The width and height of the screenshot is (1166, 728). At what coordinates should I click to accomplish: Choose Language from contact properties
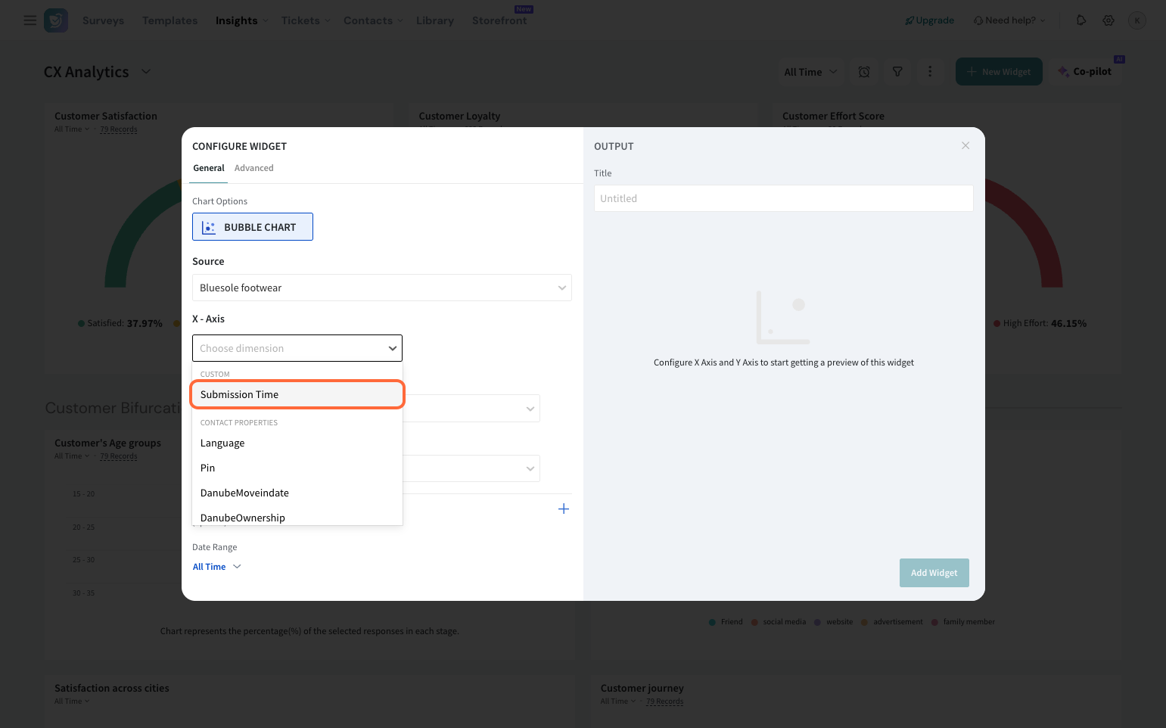point(222,443)
